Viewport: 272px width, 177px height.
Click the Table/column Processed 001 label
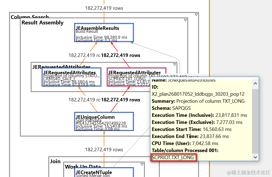coord(185,150)
